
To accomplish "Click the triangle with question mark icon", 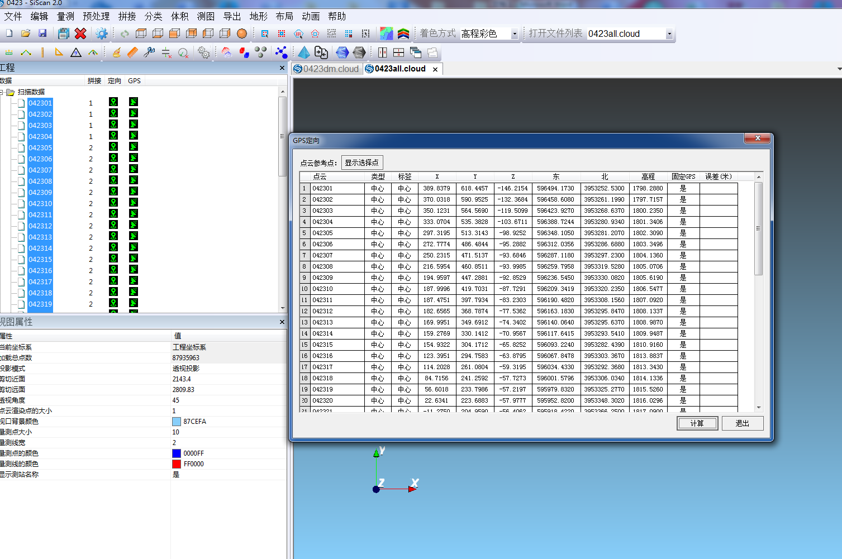I will pos(76,52).
